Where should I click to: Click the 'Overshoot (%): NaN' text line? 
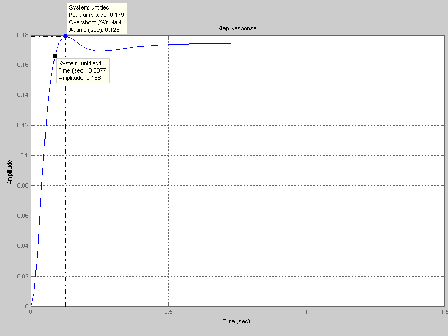pyautogui.click(x=95, y=22)
